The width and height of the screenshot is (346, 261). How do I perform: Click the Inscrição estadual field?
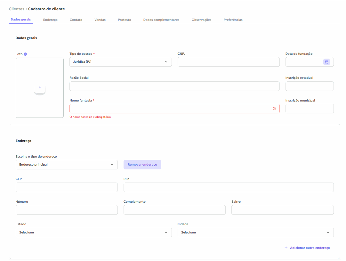pyautogui.click(x=310, y=86)
